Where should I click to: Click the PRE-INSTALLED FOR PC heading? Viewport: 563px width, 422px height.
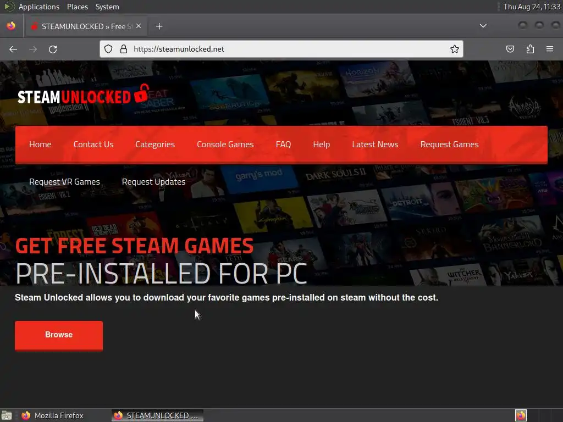point(161,274)
